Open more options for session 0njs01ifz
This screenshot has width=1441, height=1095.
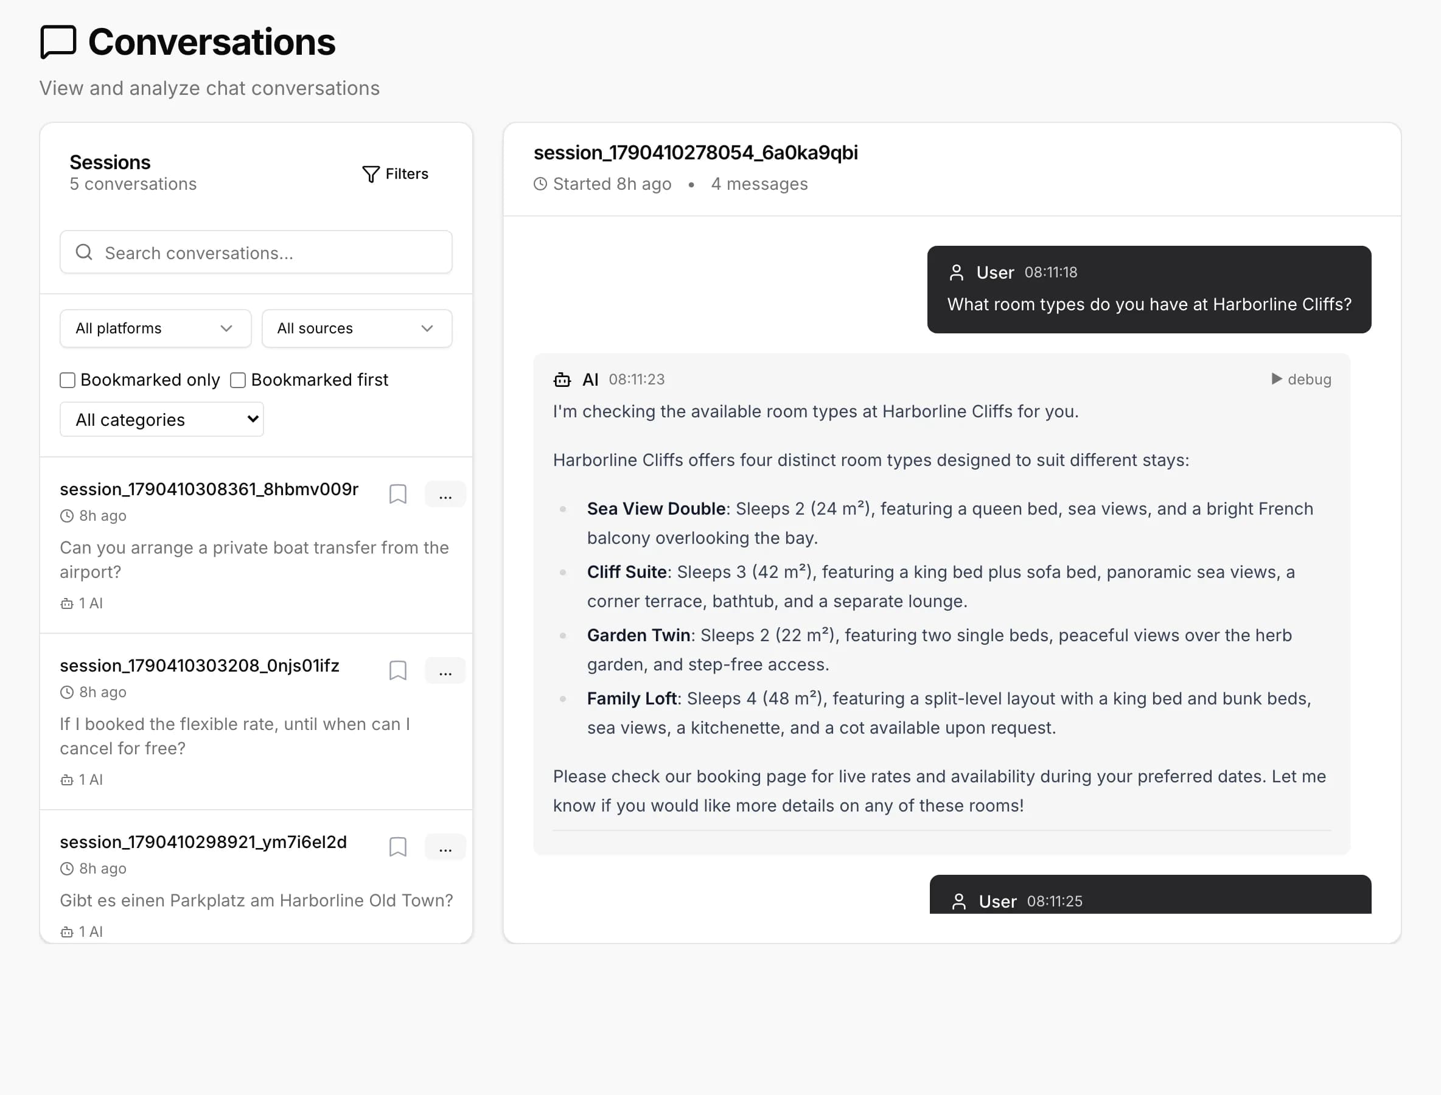click(445, 670)
